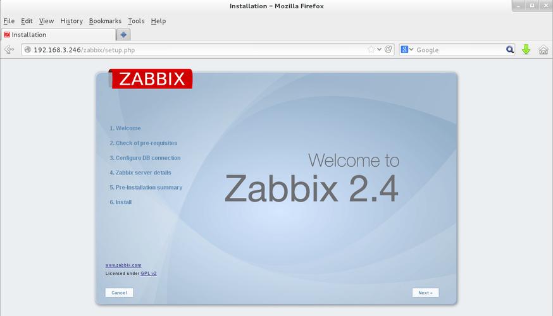Click step "1. Welcome"
Image resolution: width=553 pixels, height=316 pixels.
click(125, 128)
